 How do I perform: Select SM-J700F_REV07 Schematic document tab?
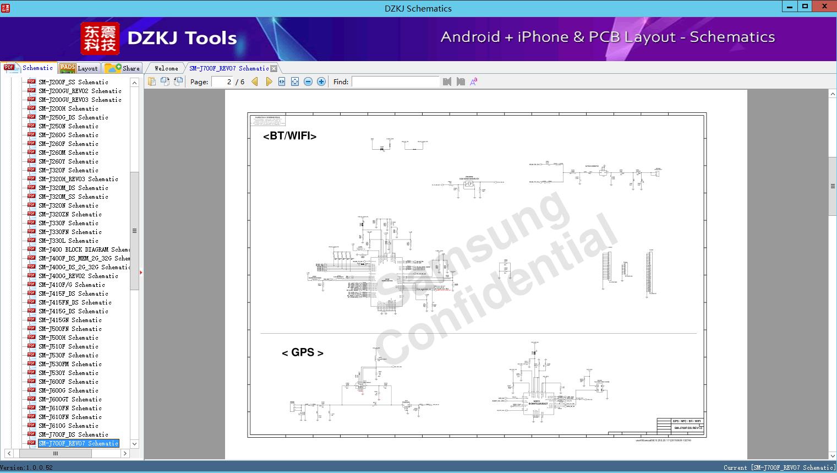[229, 68]
